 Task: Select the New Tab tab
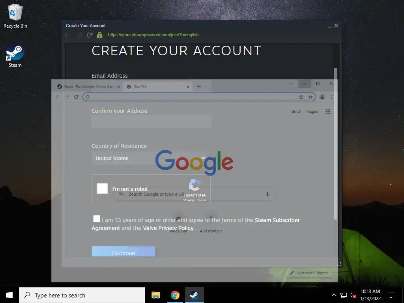[158, 87]
